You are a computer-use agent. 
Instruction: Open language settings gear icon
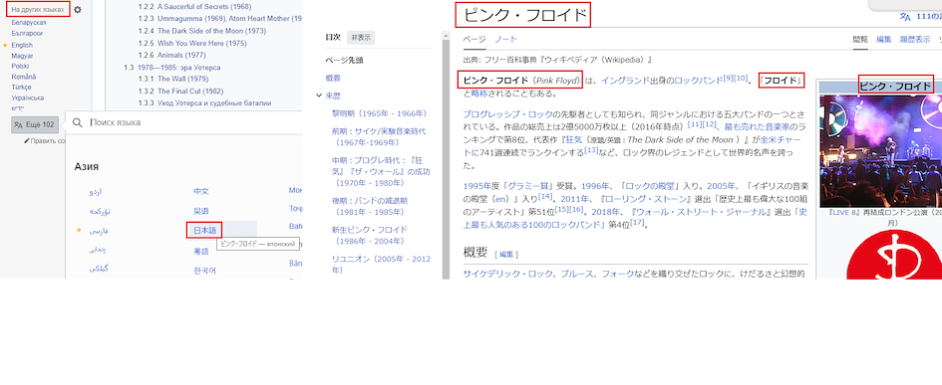pos(78,10)
